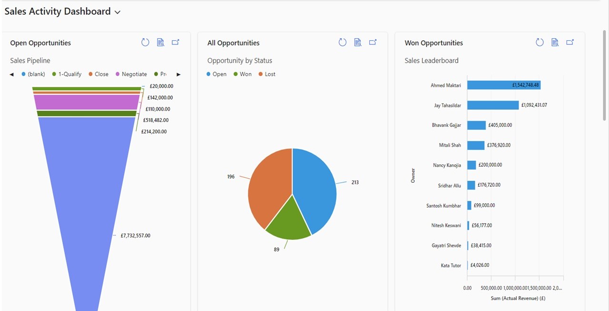This screenshot has height=311, width=609.
Task: Click the Jay Tahasildar revenue bar
Action: click(x=493, y=105)
